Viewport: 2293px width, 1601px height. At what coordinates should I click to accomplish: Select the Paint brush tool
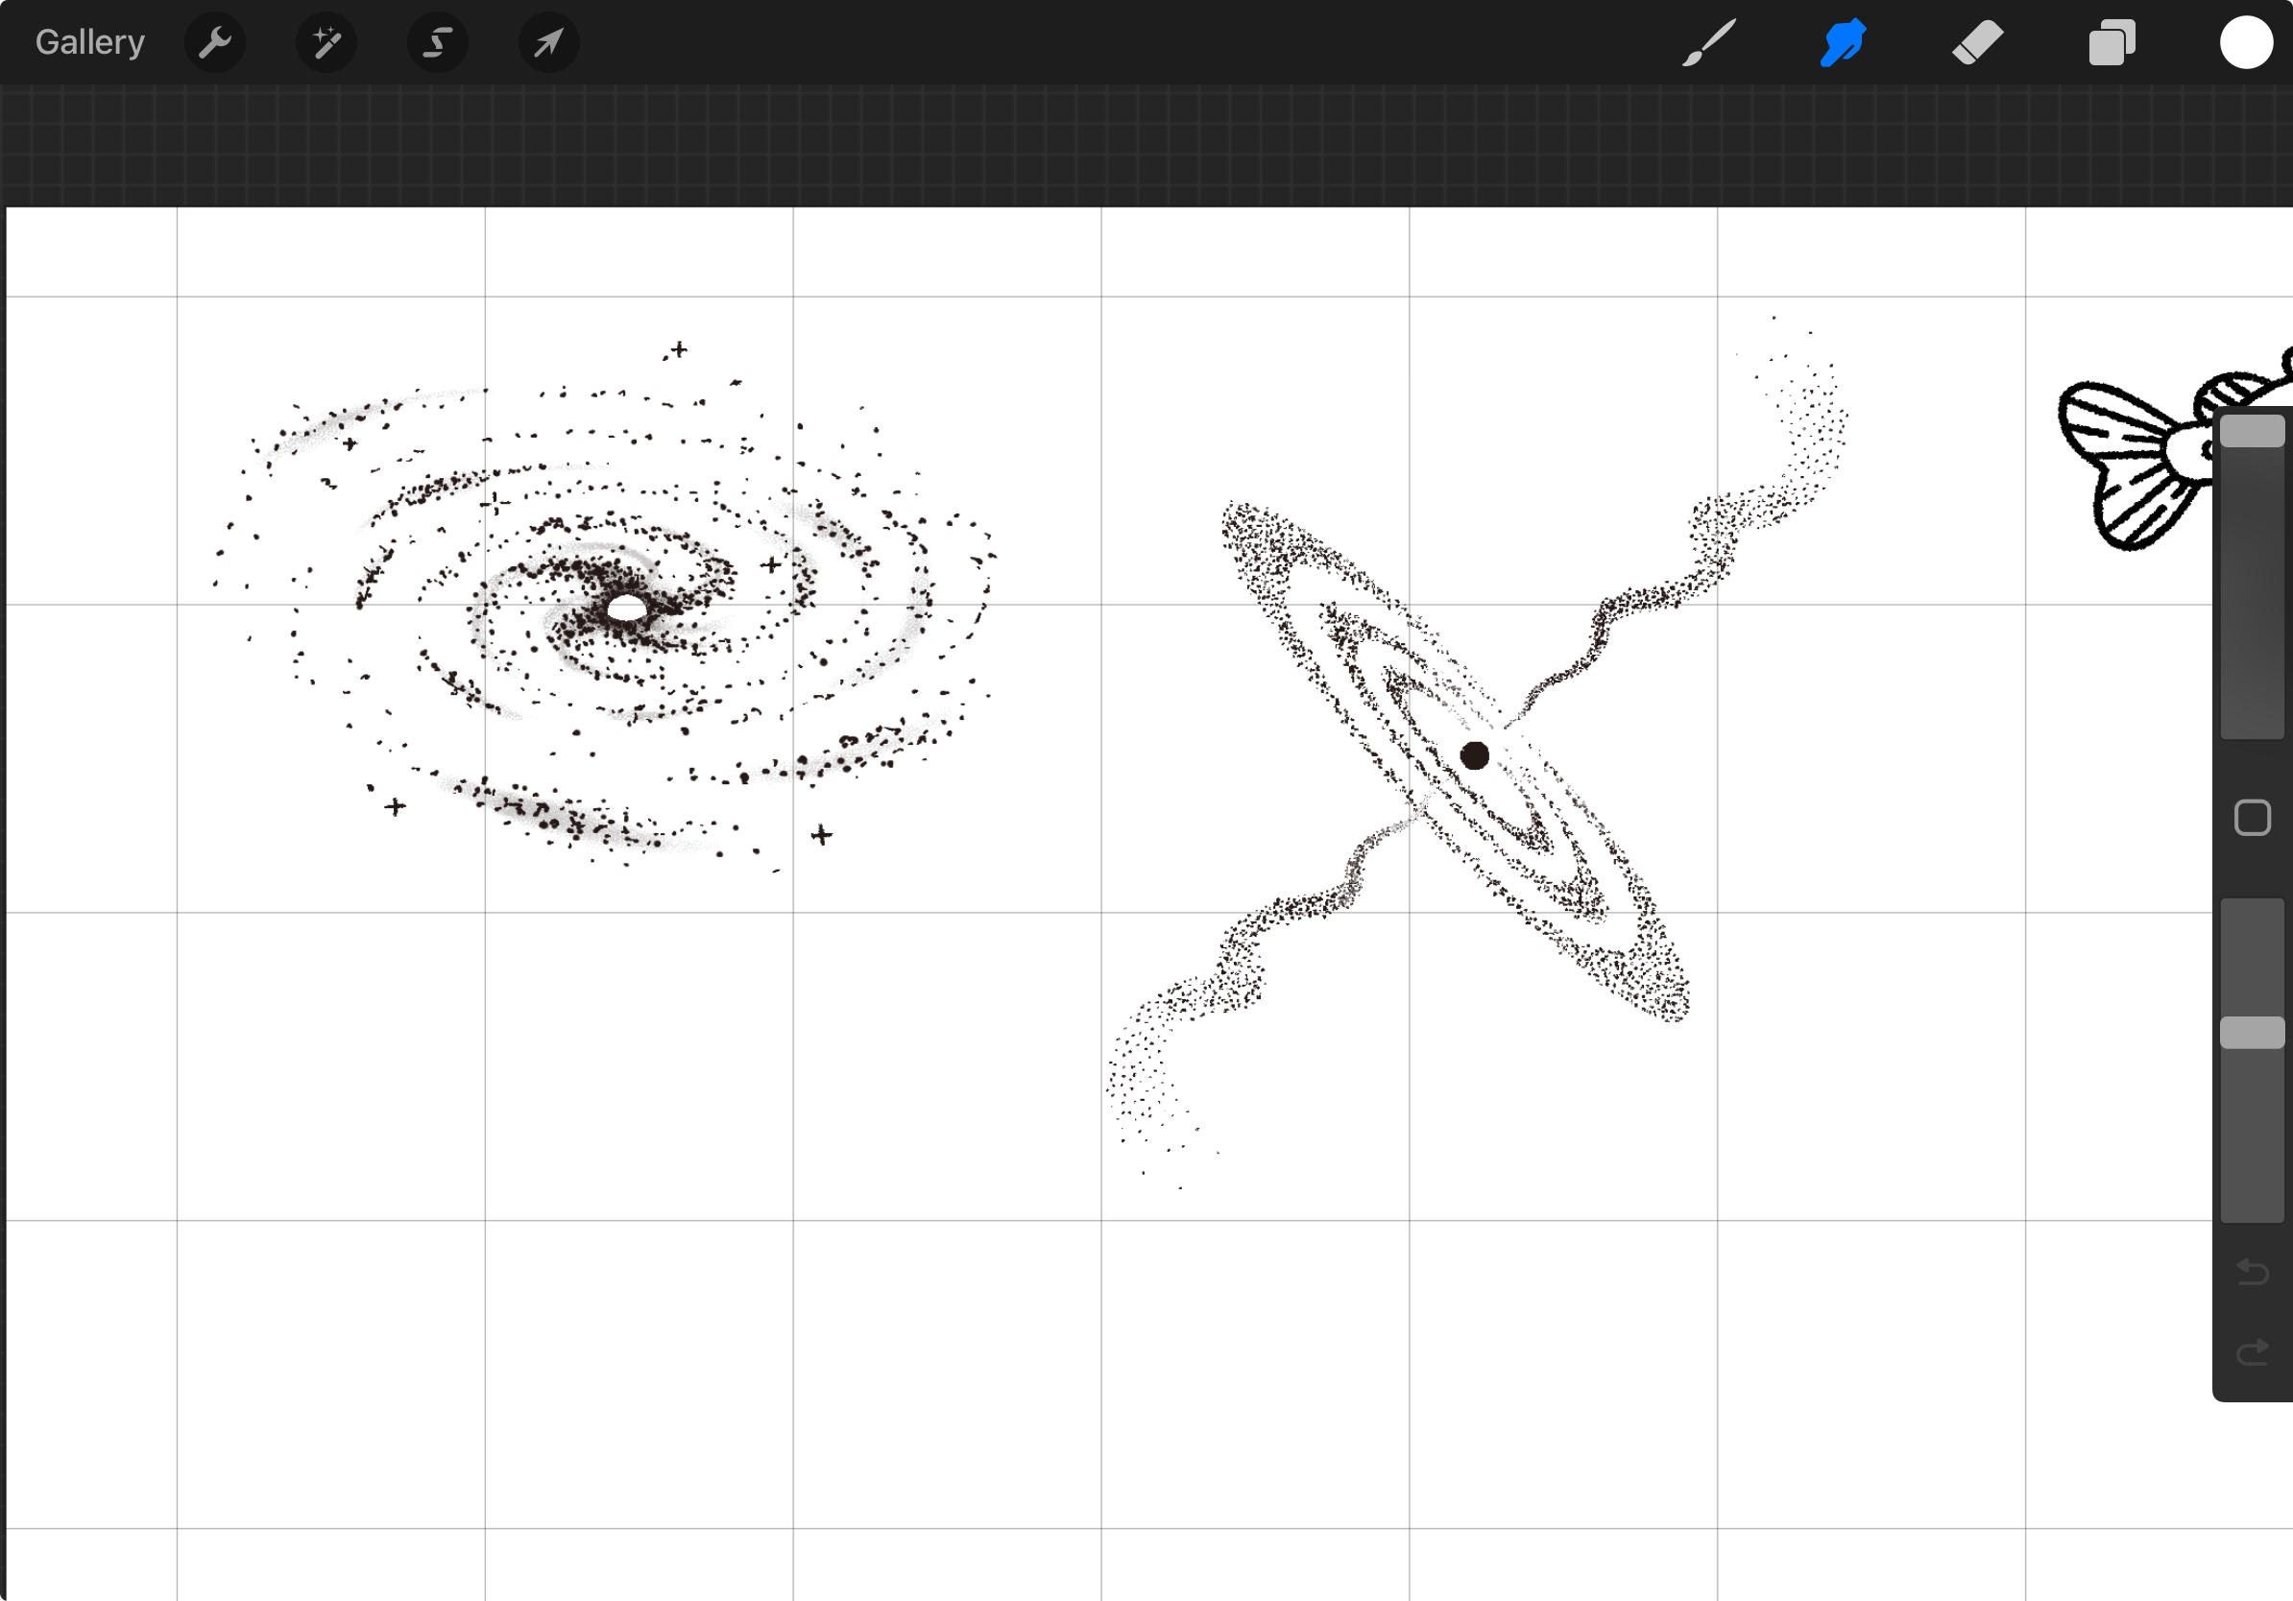pyautogui.click(x=1708, y=43)
